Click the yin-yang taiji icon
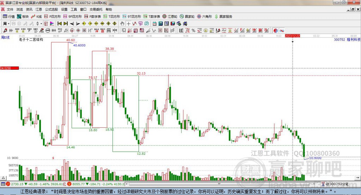Screen dimensions: 361x195 click(276, 31)
